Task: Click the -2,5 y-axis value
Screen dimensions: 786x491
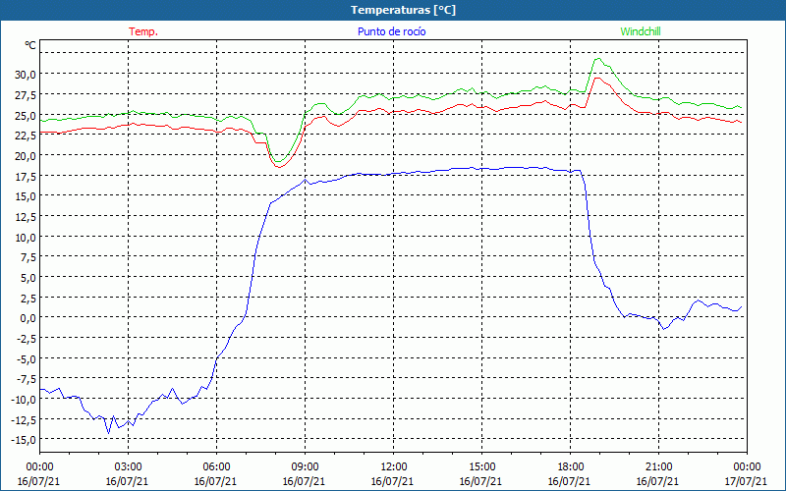Action: (x=26, y=338)
